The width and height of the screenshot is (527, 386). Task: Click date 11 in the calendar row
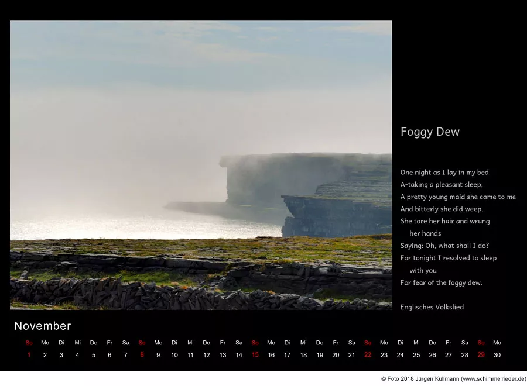(x=190, y=355)
